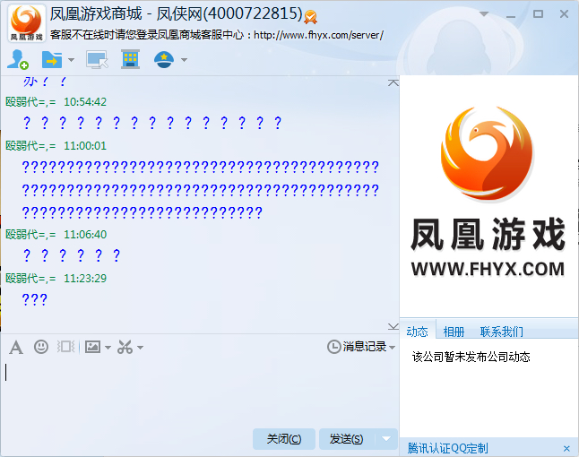The image size is (579, 457).
Task: Expand the police cap dropdown arrow
Action: point(184,60)
